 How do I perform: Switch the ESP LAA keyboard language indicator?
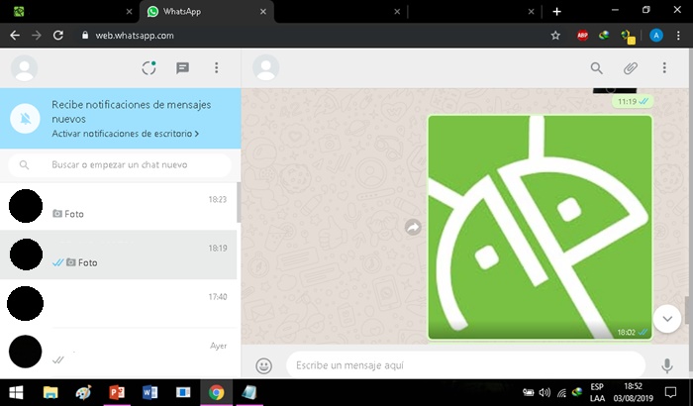[597, 392]
